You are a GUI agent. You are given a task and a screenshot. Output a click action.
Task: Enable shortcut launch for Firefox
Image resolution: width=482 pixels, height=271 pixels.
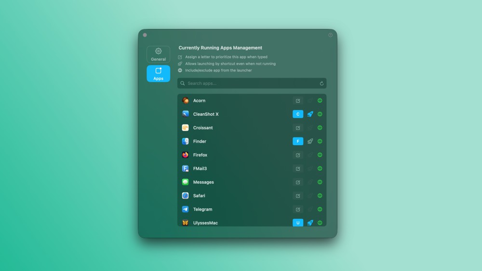point(310,155)
